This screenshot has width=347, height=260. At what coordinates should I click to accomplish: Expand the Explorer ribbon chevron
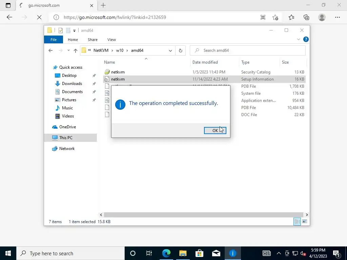click(x=298, y=39)
